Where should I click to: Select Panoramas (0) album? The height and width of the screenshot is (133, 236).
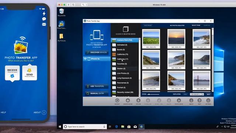point(125,83)
